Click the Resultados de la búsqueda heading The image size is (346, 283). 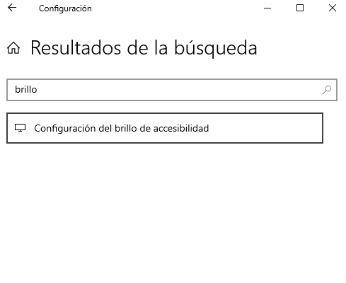coord(144,48)
